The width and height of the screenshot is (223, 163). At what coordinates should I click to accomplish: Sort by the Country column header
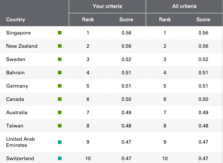pyautogui.click(x=15, y=20)
